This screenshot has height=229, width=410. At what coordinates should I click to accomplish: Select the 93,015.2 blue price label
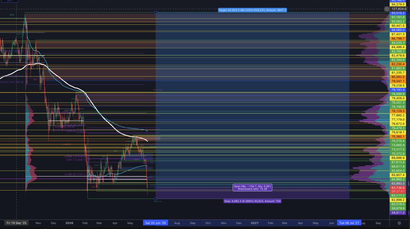398,13
